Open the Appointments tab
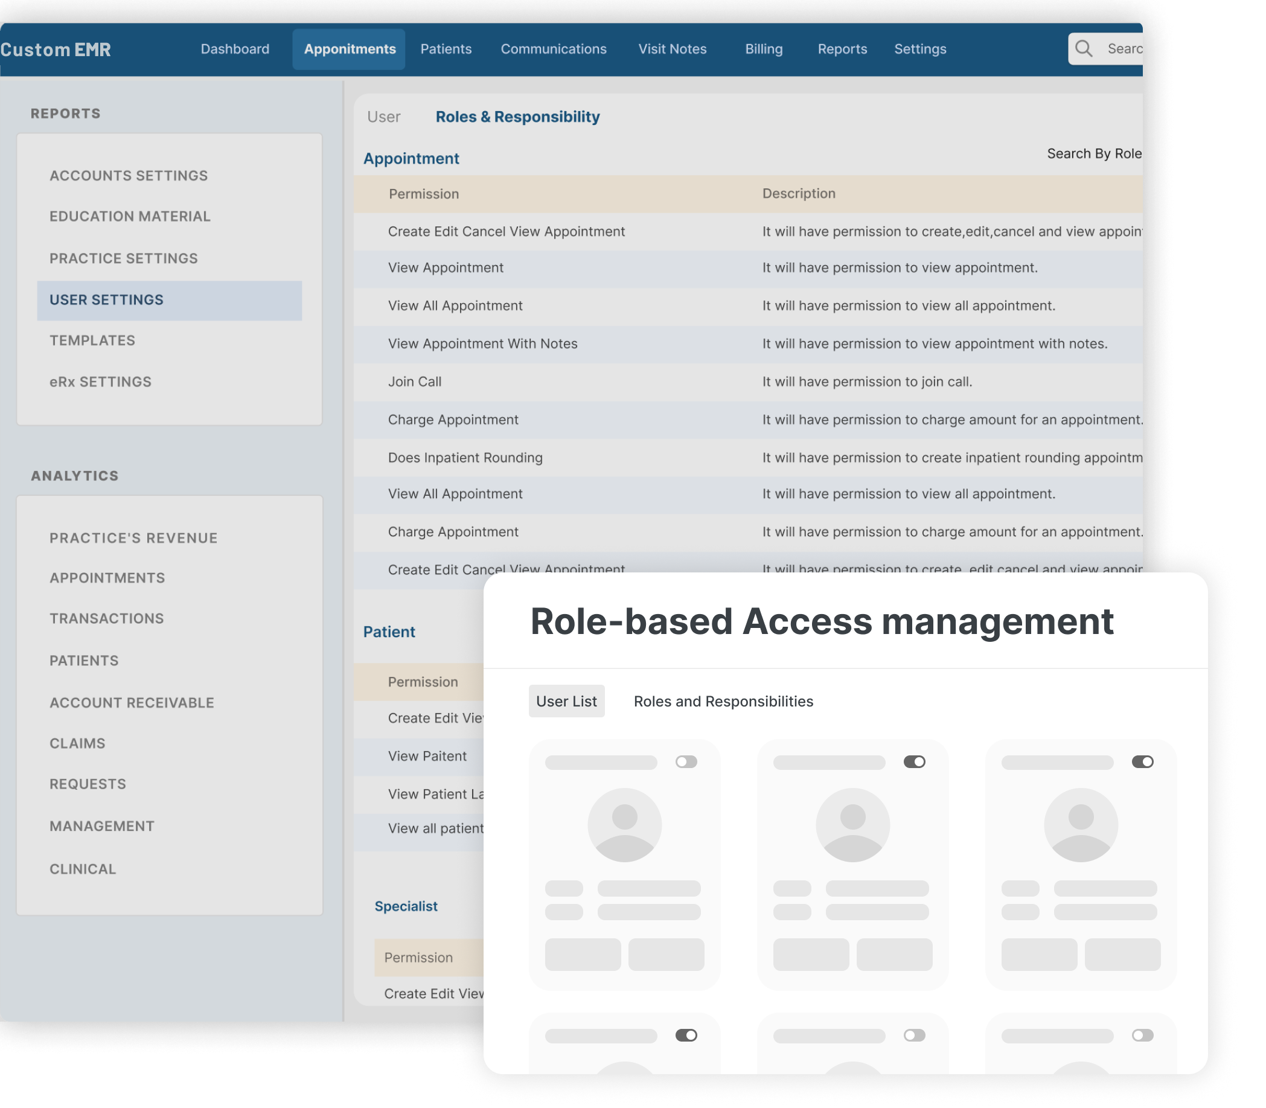The height and width of the screenshot is (1108, 1266). 350,49
